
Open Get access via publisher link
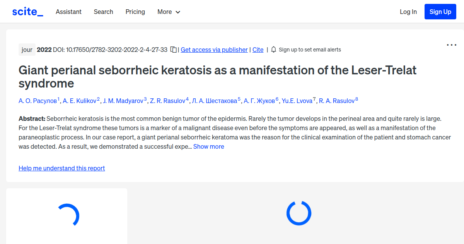214,50
